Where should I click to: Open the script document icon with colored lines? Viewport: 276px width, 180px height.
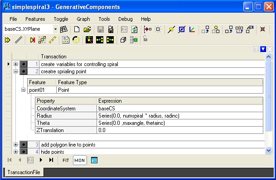point(66,40)
